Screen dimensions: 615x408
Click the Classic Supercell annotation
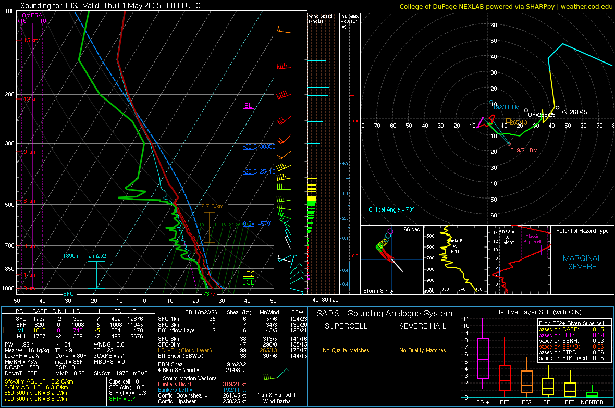click(x=532, y=239)
